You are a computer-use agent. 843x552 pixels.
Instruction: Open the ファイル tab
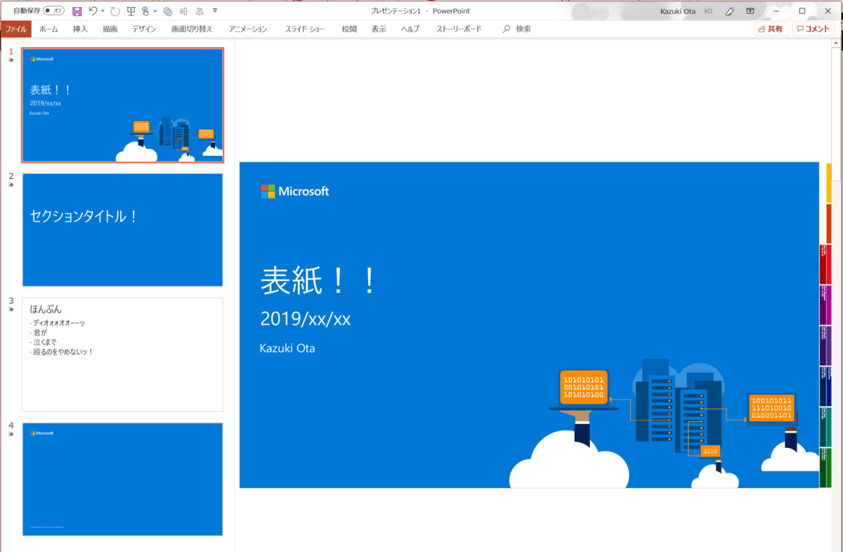[x=15, y=29]
